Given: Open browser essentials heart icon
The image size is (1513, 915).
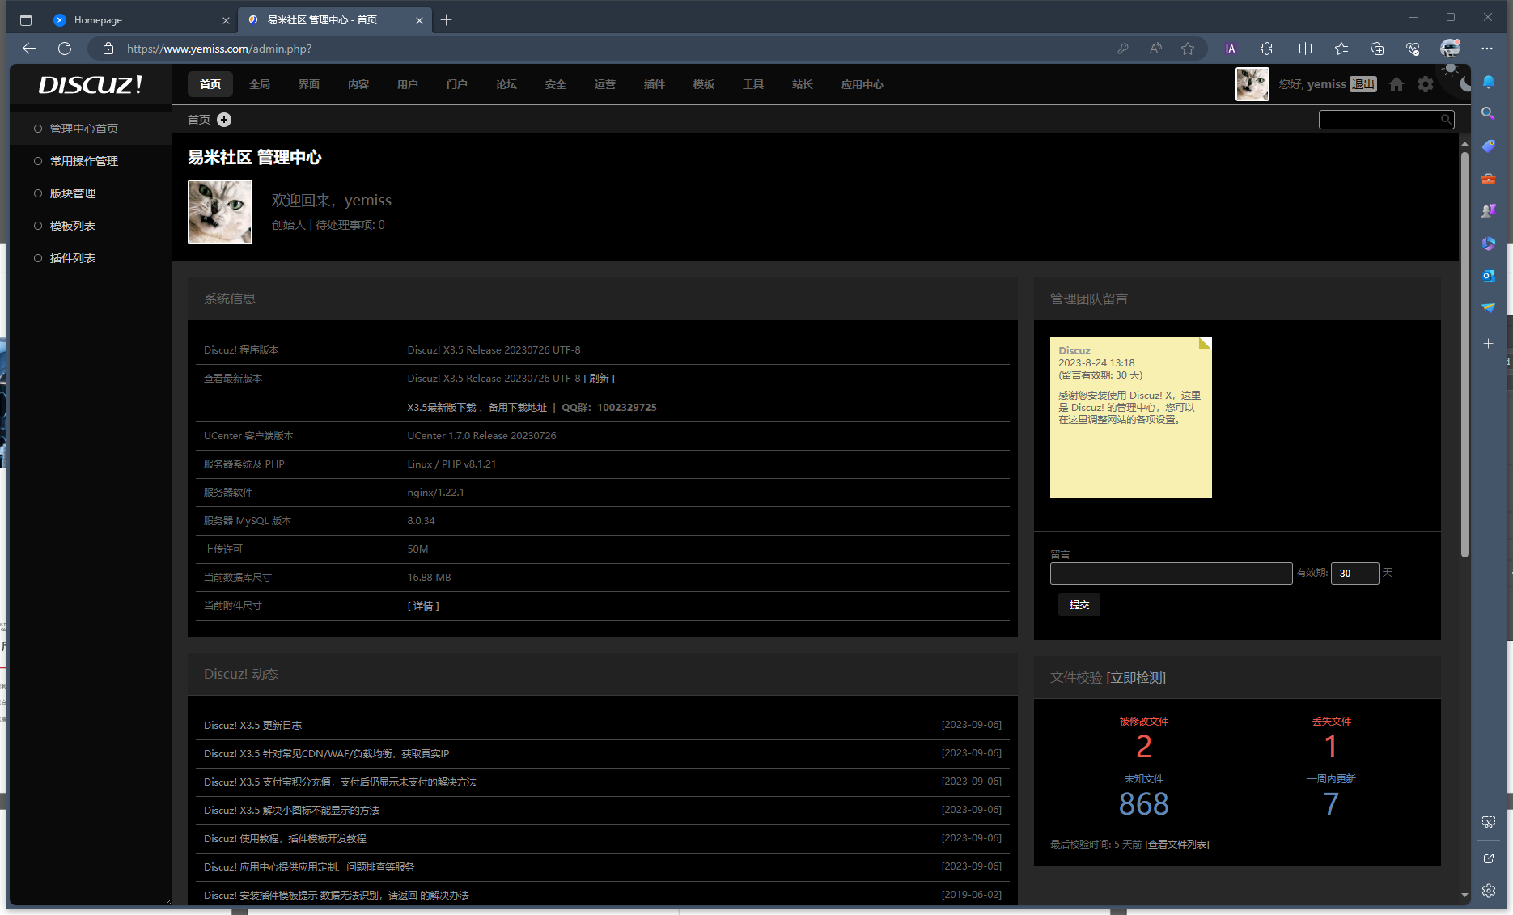Looking at the screenshot, I should [1413, 49].
